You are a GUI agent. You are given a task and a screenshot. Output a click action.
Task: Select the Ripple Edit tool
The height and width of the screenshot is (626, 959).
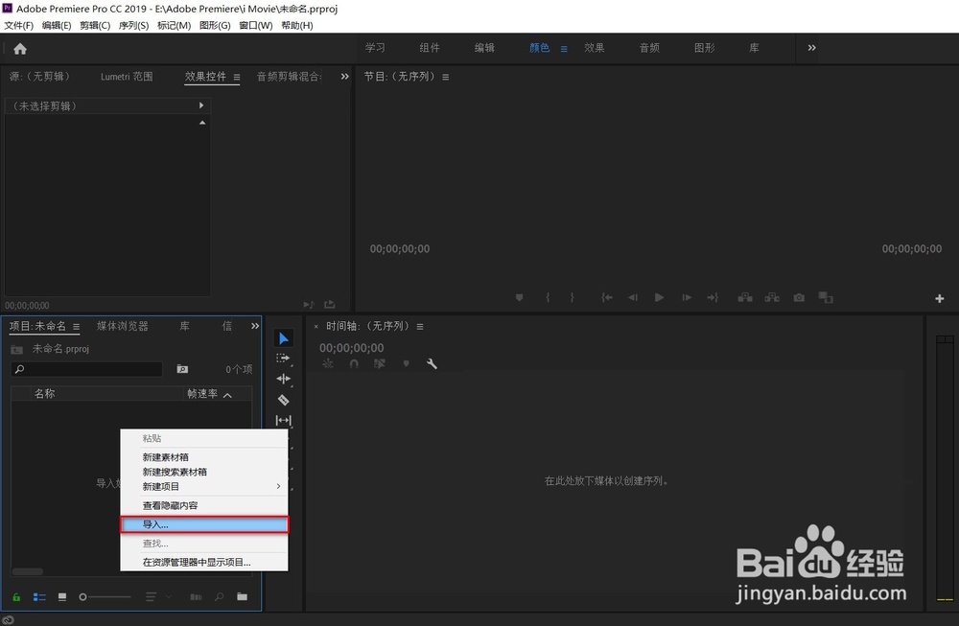click(x=283, y=379)
